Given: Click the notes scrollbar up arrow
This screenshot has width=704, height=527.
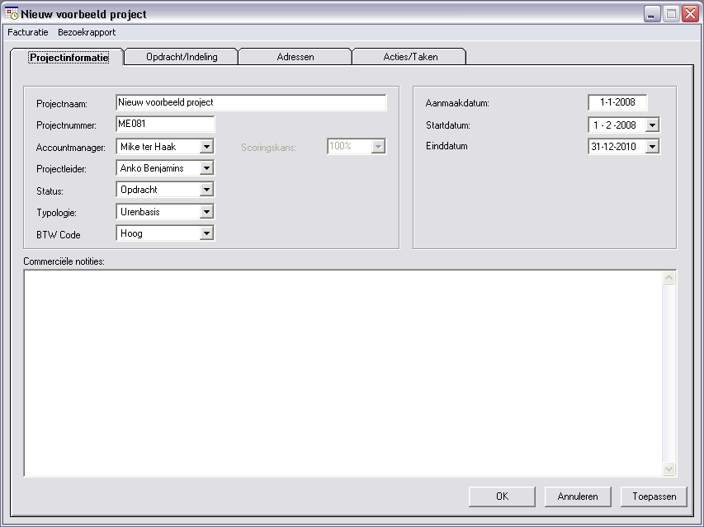Looking at the screenshot, I should [x=669, y=278].
